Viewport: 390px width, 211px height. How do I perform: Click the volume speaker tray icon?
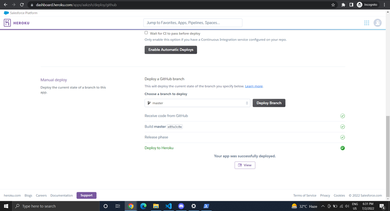[347, 206]
